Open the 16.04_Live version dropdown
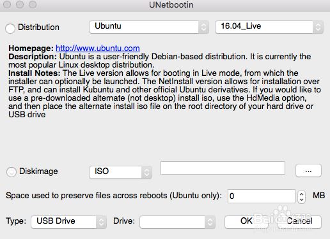 point(269,27)
